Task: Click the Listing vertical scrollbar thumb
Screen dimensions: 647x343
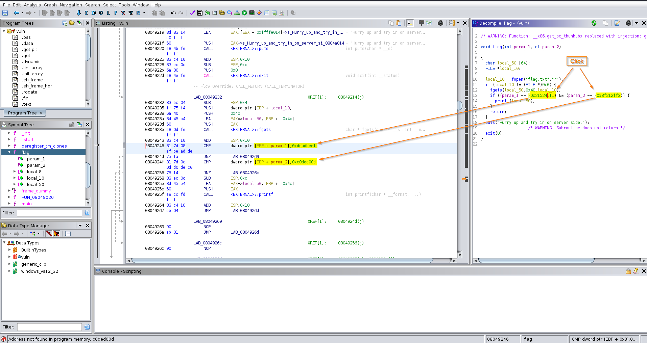Action: point(460,105)
